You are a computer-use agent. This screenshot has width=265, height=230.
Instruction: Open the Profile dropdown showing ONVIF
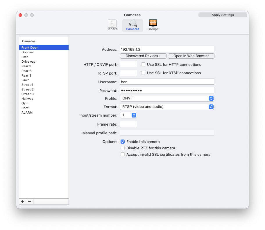[x=167, y=98]
